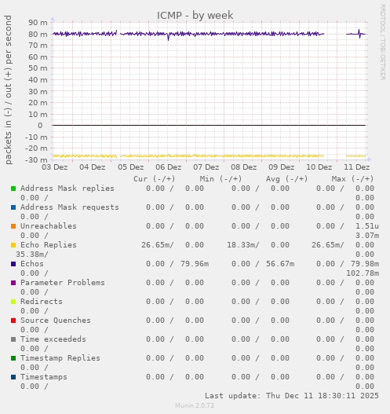Screen dimensions: 390x414
Task: Click the '-30 m' y-axis label
Action: (36, 160)
